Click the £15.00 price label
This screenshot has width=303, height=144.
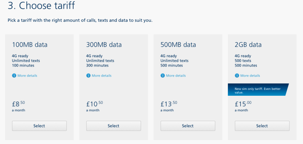point(243,104)
